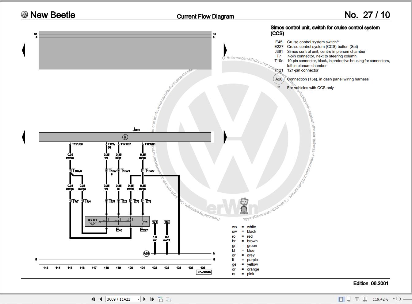Click the legend line 'Cruise control system switch**'
Viewport: 412px width, 304px height.
313,42
